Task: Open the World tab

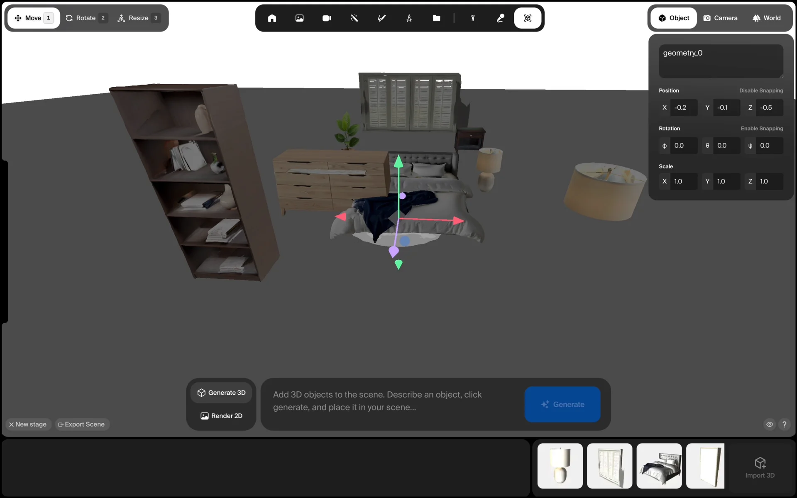Action: pyautogui.click(x=767, y=18)
